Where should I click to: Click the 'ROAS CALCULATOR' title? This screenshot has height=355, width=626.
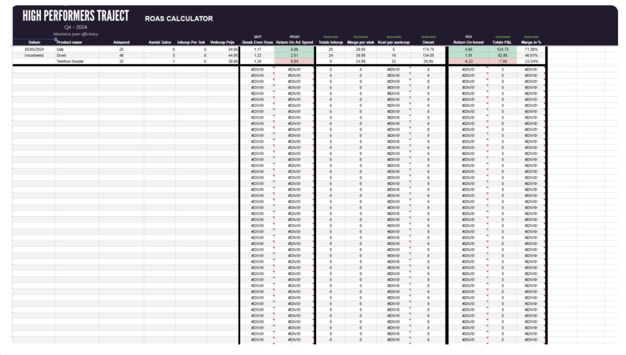(x=179, y=19)
